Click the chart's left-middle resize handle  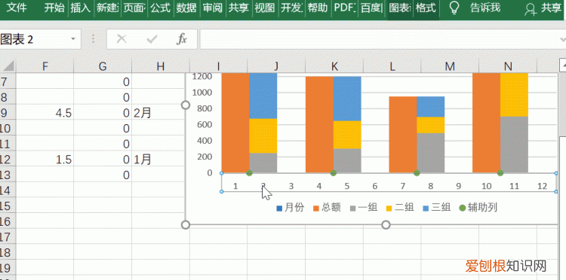tap(186, 105)
